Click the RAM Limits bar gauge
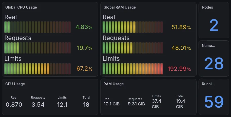 click(x=132, y=69)
